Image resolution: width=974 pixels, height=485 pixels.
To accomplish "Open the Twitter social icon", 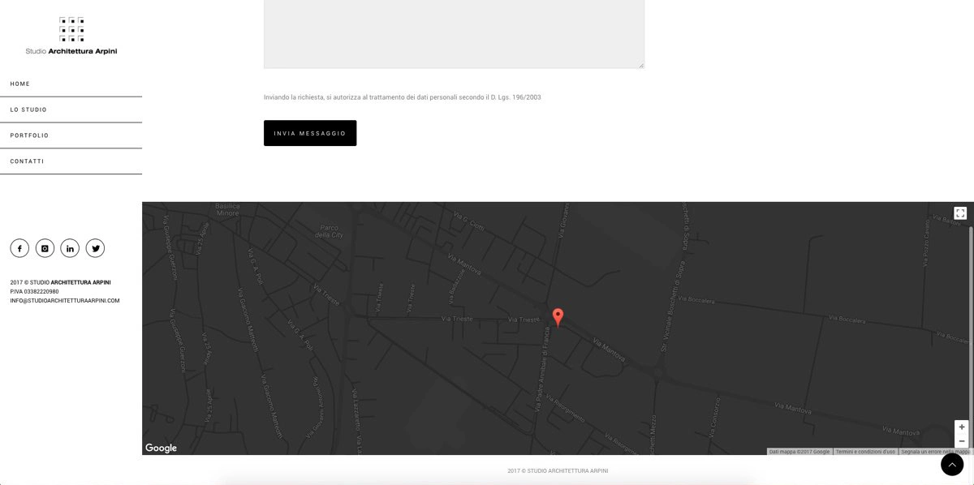I will [96, 248].
